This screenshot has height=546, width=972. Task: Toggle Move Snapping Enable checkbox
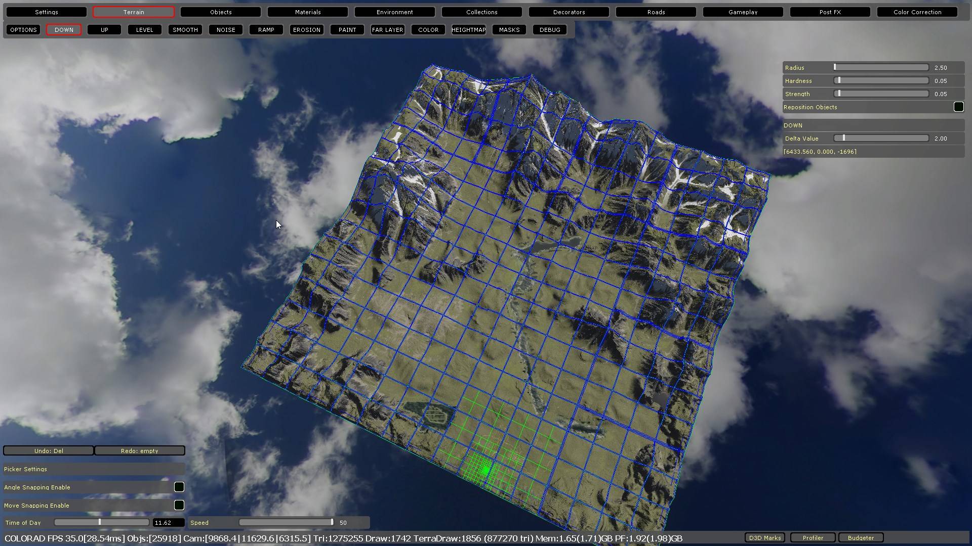coord(179,505)
